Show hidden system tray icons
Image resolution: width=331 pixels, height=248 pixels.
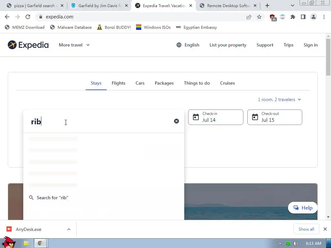pos(280,243)
